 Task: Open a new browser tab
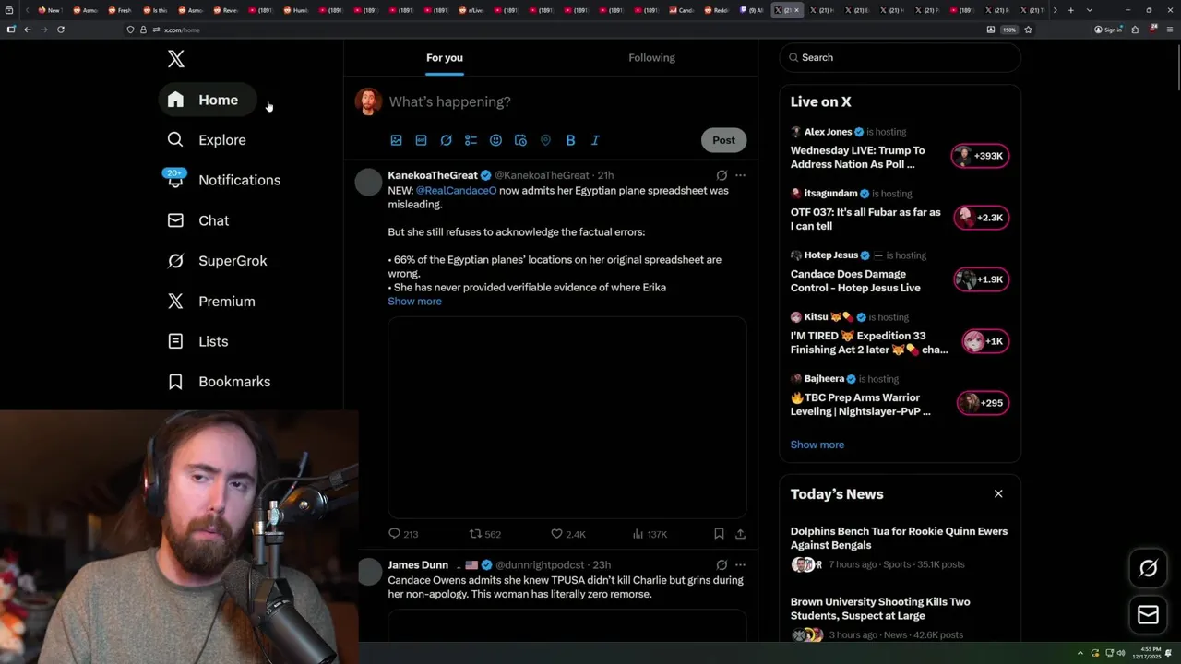pyautogui.click(x=1070, y=10)
